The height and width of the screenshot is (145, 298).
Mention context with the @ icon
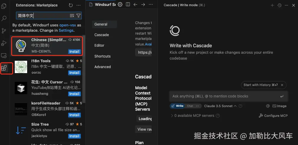[268, 106]
